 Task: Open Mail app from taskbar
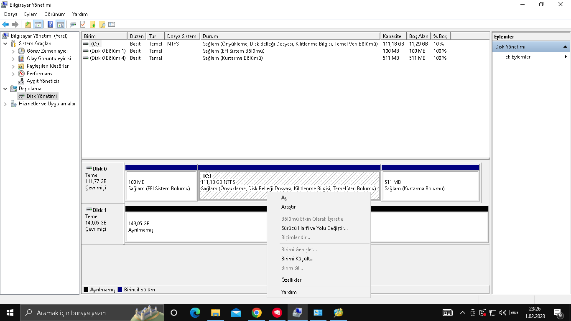236,313
